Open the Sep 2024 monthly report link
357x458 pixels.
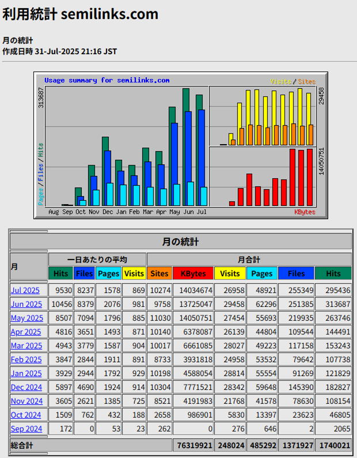point(26,429)
